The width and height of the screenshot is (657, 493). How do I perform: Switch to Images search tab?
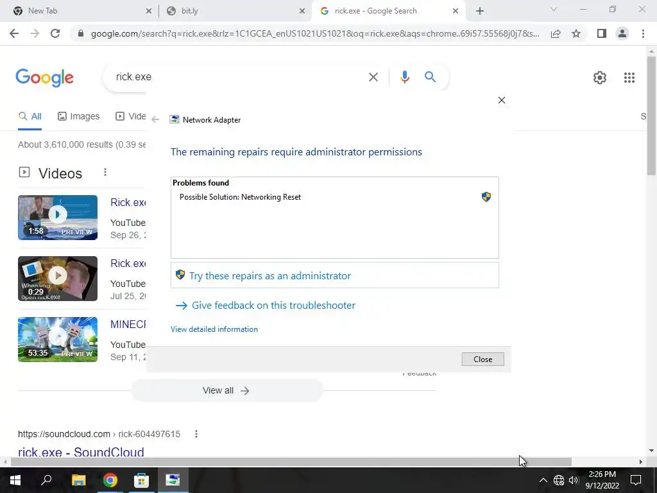(x=78, y=117)
